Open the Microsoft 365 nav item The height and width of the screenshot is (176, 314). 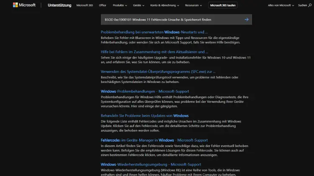[85, 5]
